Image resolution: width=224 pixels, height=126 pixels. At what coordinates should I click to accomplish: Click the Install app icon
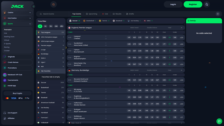(x=5, y=86)
